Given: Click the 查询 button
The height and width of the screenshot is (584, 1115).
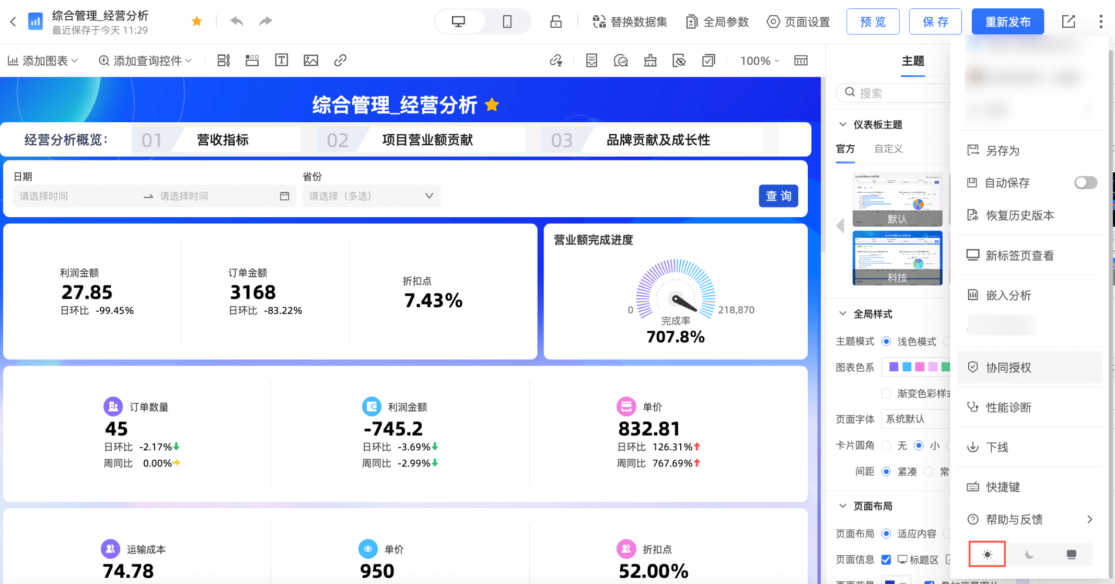Looking at the screenshot, I should [779, 196].
